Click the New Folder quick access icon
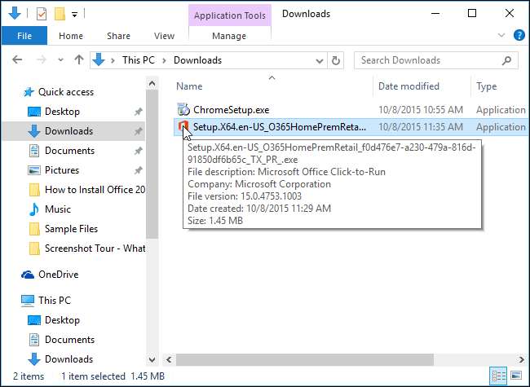530x387 pixels. tap(58, 14)
